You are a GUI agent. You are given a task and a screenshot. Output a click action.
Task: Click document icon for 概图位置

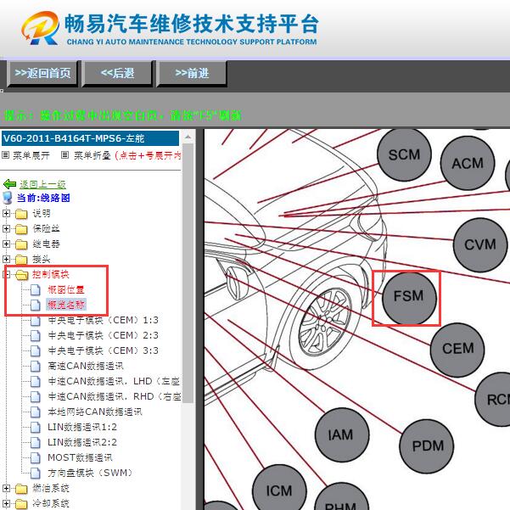click(35, 289)
